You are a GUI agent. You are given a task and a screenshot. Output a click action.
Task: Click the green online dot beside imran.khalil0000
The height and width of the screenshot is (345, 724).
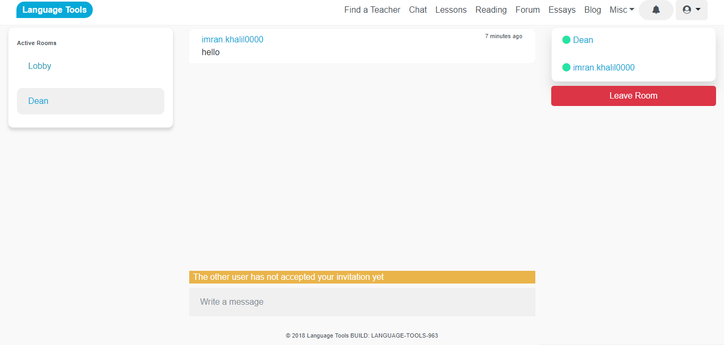point(566,67)
